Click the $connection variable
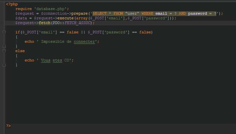Viewport: 236px width, 134px height. tap(54, 14)
